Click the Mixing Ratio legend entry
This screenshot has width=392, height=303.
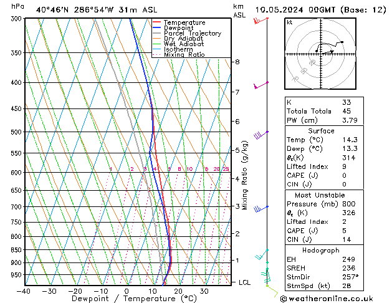click(184, 54)
